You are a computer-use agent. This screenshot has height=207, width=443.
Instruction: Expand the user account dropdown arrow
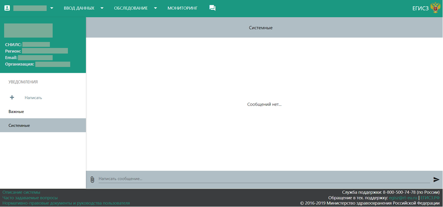click(x=52, y=8)
